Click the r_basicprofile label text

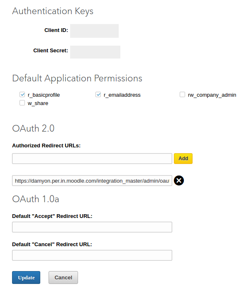(44, 95)
